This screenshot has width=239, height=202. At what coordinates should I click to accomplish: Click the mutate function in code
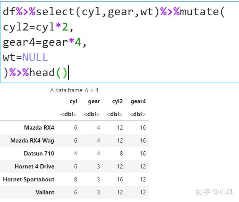pyautogui.click(x=199, y=12)
